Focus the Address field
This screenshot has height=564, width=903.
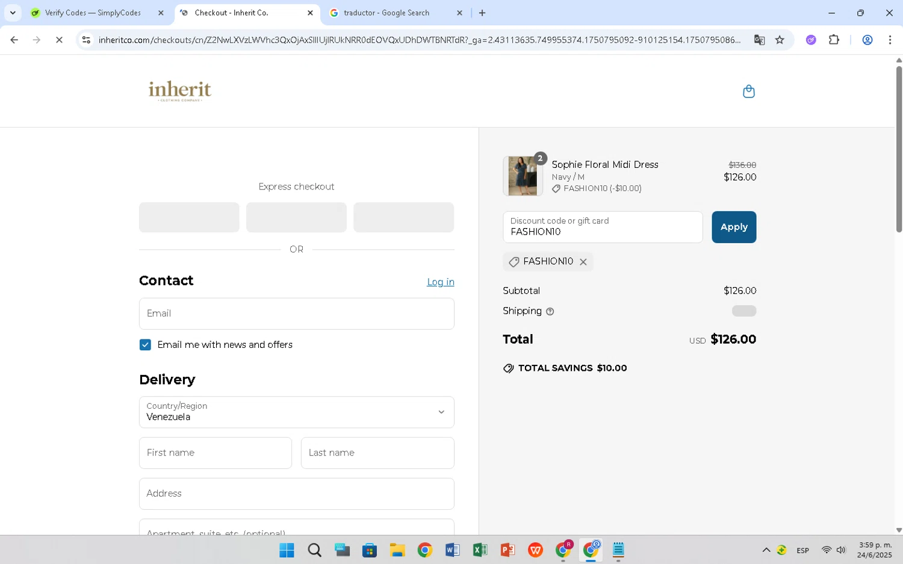(x=296, y=494)
